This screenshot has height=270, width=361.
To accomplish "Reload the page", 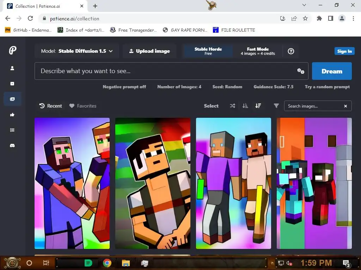I will tap(30, 19).
